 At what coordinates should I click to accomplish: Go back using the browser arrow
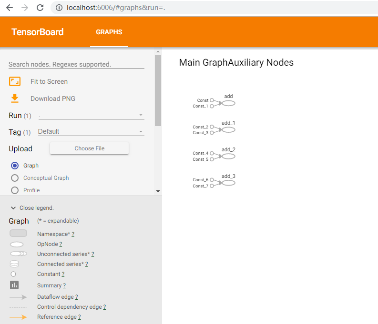(x=10, y=8)
